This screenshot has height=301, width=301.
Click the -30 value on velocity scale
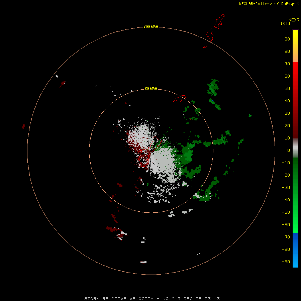pos(286,188)
